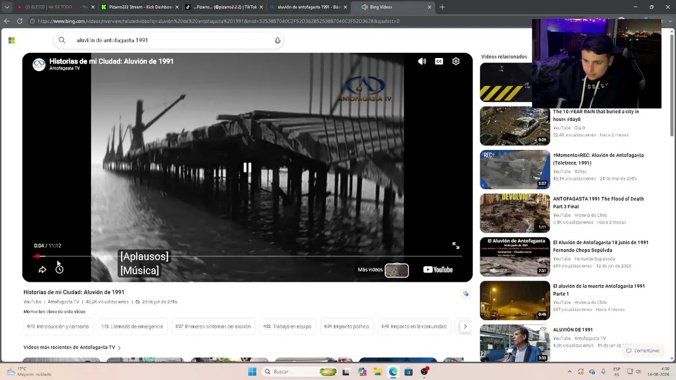Screen dimensions: 676x380
Task: Toggle closed captions on the video player
Action: (439, 61)
